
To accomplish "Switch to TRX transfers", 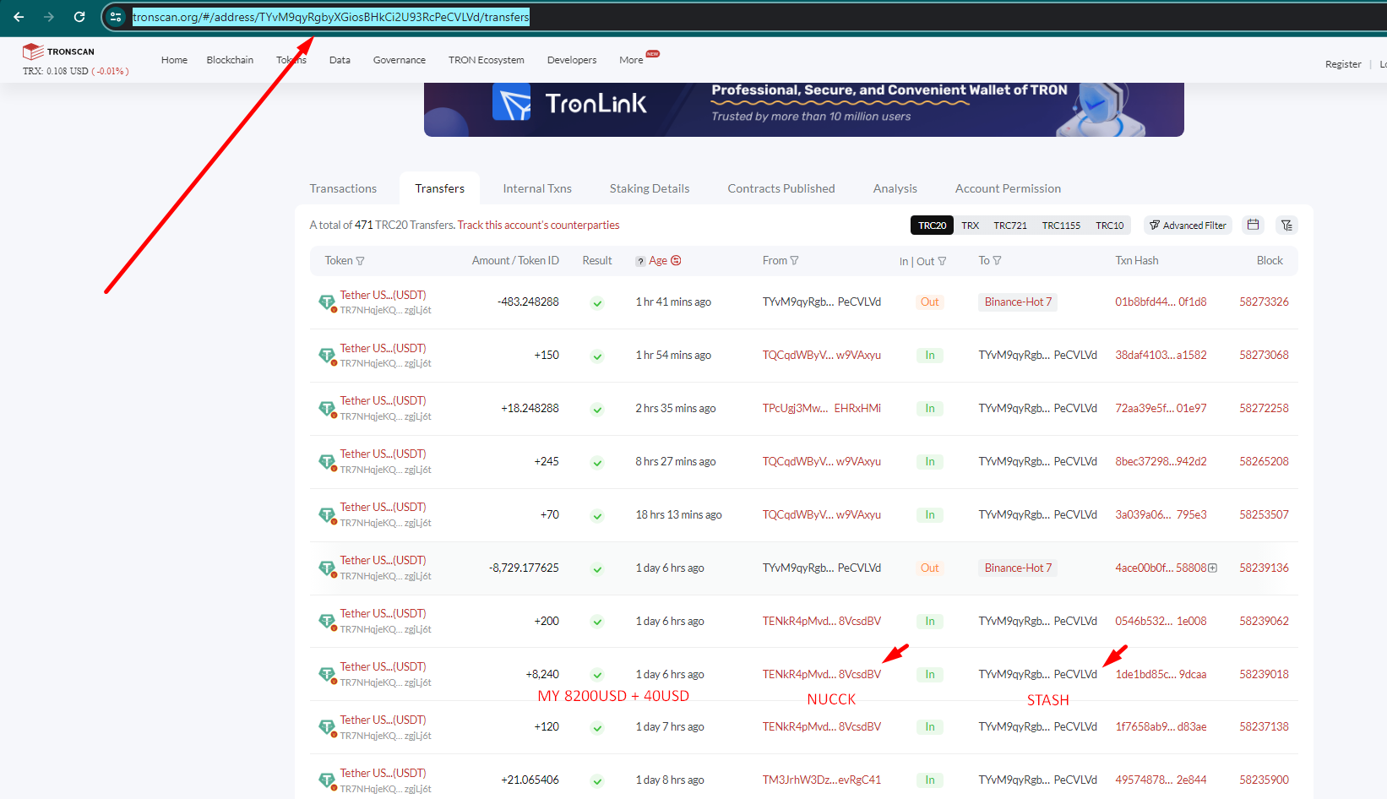I will tap(970, 226).
